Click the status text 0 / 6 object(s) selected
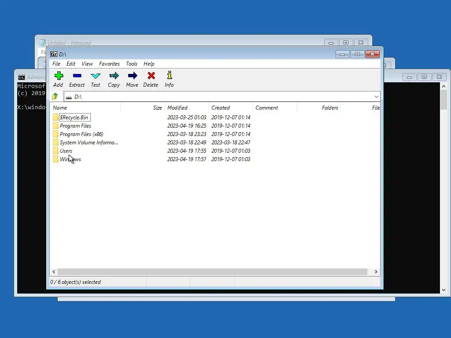 (76, 282)
